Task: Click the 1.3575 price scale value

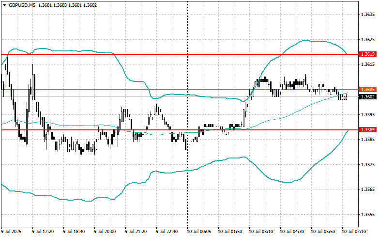Action: pos(368,165)
